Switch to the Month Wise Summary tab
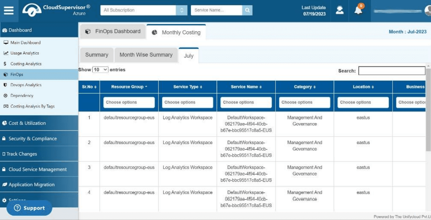This screenshot has width=431, height=220. [146, 55]
